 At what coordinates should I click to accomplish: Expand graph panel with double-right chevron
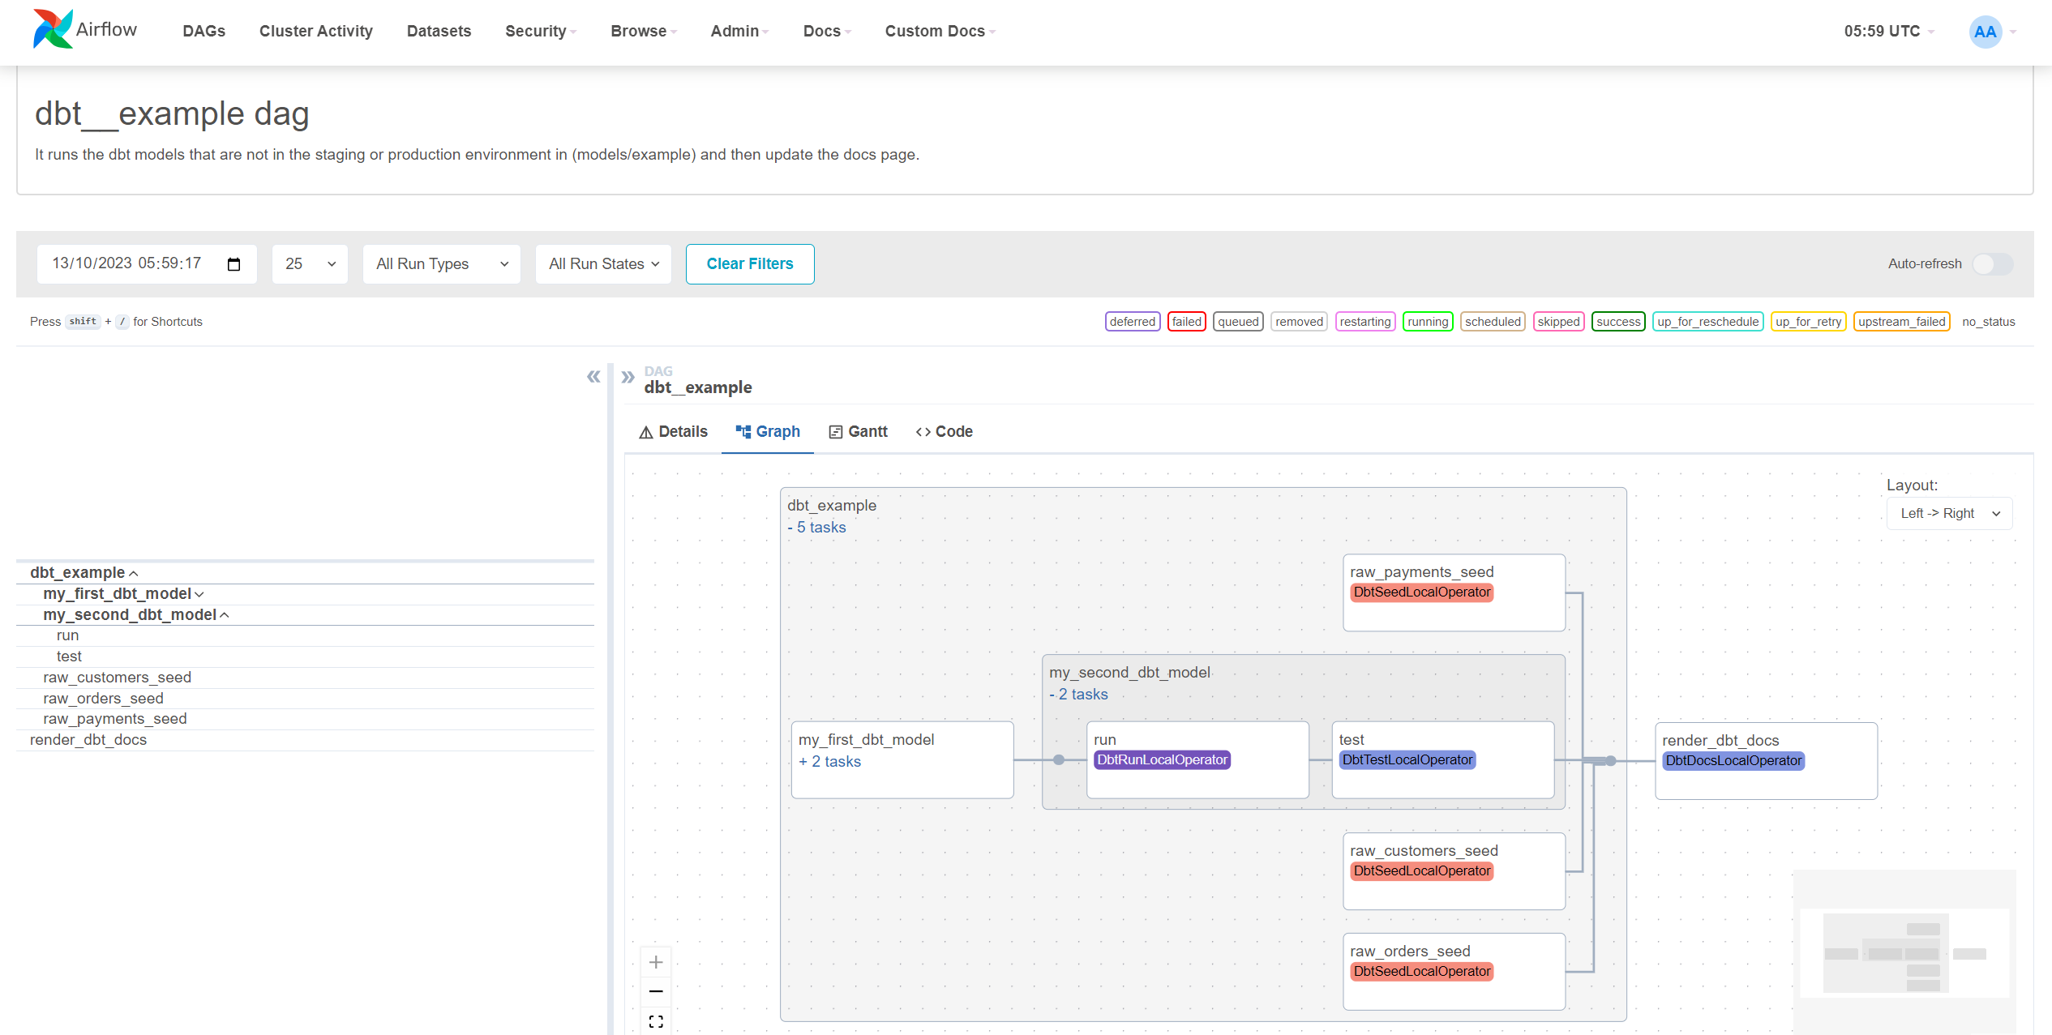pyautogui.click(x=628, y=377)
